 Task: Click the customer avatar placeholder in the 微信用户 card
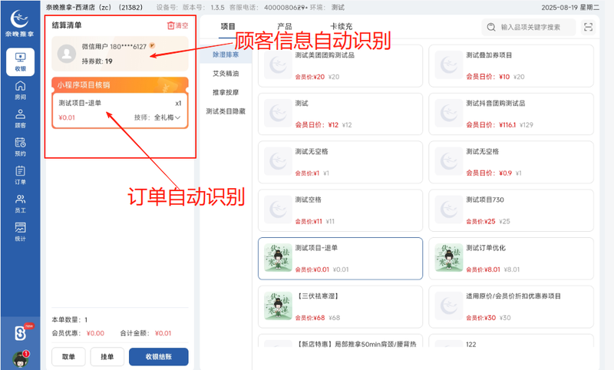coord(67,54)
